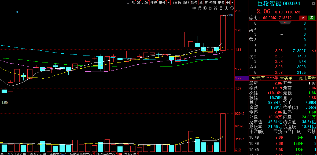The width and height of the screenshot is (317, 155).
Task: Toggle 均线 moving averages
Action: click(x=186, y=3)
